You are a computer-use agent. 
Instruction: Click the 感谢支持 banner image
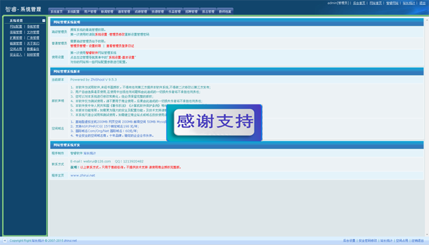point(214,123)
